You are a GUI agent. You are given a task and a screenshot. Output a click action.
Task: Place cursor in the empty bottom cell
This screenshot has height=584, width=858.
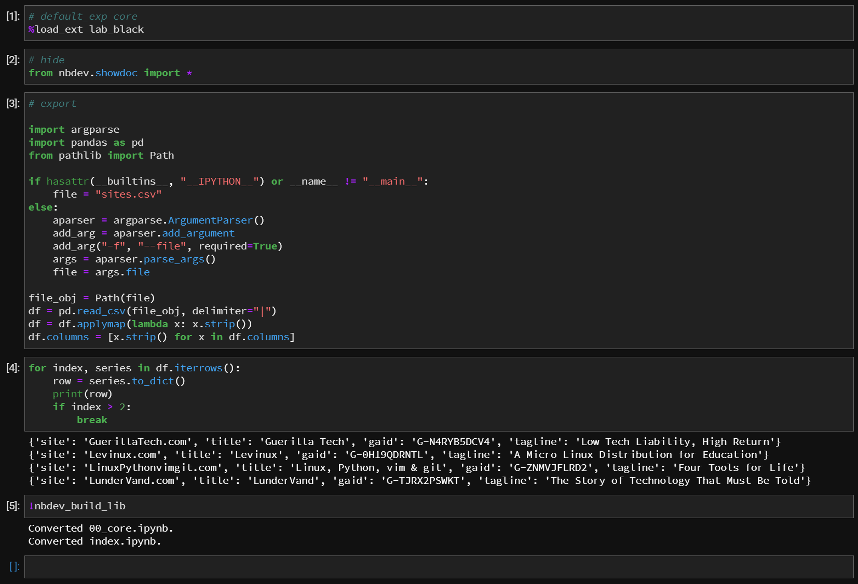(x=208, y=566)
